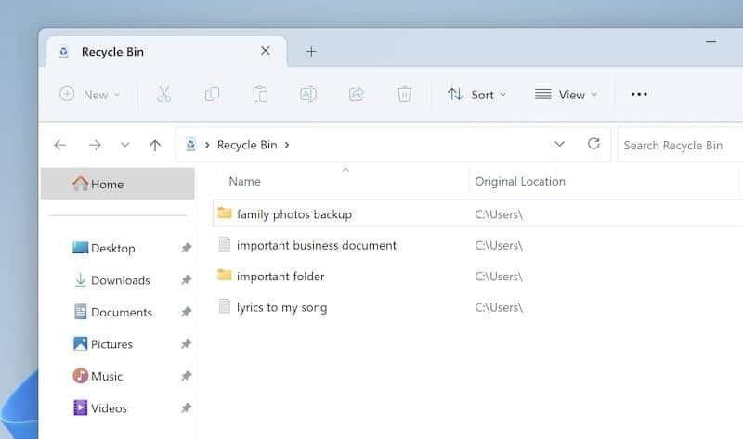Image resolution: width=743 pixels, height=439 pixels.
Task: Open the New item dropdown
Action: tap(89, 95)
